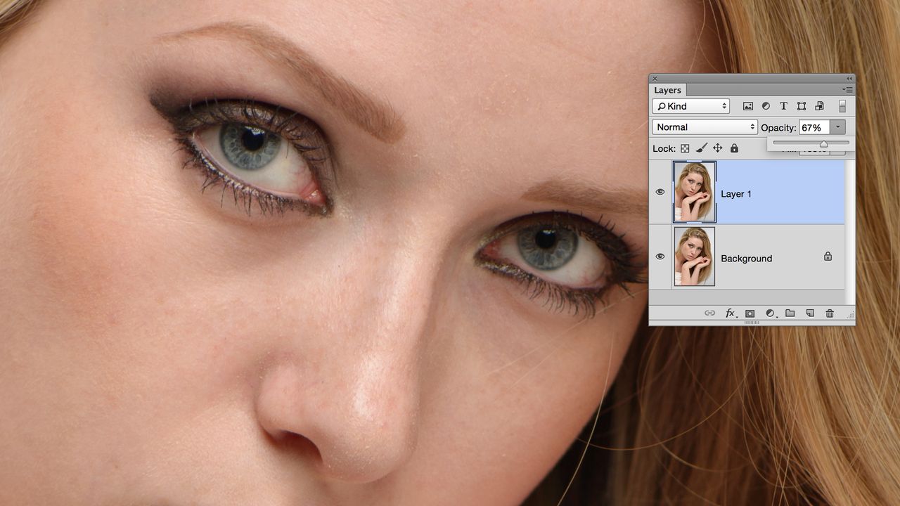This screenshot has height=506, width=900.
Task: Open the Kind filter dropdown
Action: pyautogui.click(x=691, y=106)
